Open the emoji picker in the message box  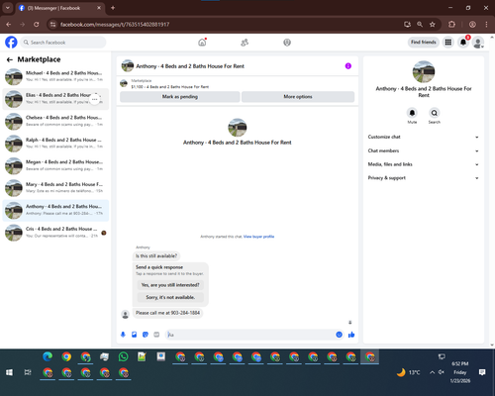[339, 335]
